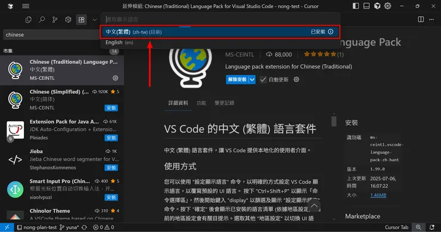
Task: Click the Jieba code brackets icon
Action: [15, 160]
